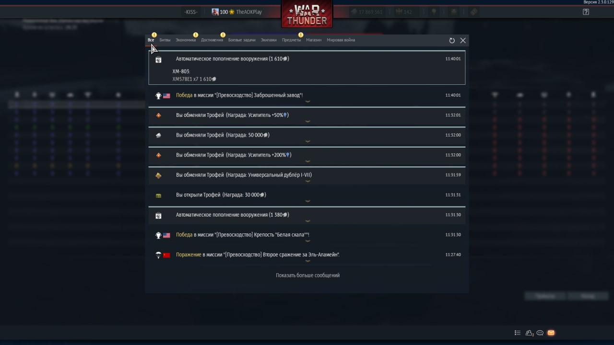This screenshot has height=345, width=614.
Task: Close the message log window
Action: point(463,41)
